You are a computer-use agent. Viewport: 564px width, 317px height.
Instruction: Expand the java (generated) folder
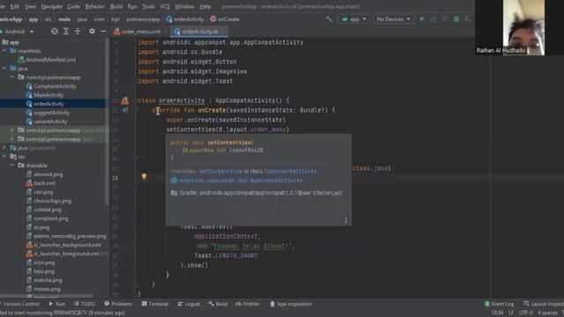(x=4, y=147)
